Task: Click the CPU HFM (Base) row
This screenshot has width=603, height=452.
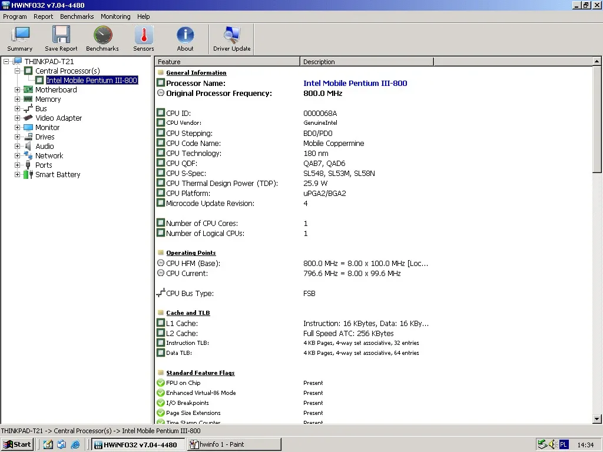Action: pyautogui.click(x=293, y=263)
